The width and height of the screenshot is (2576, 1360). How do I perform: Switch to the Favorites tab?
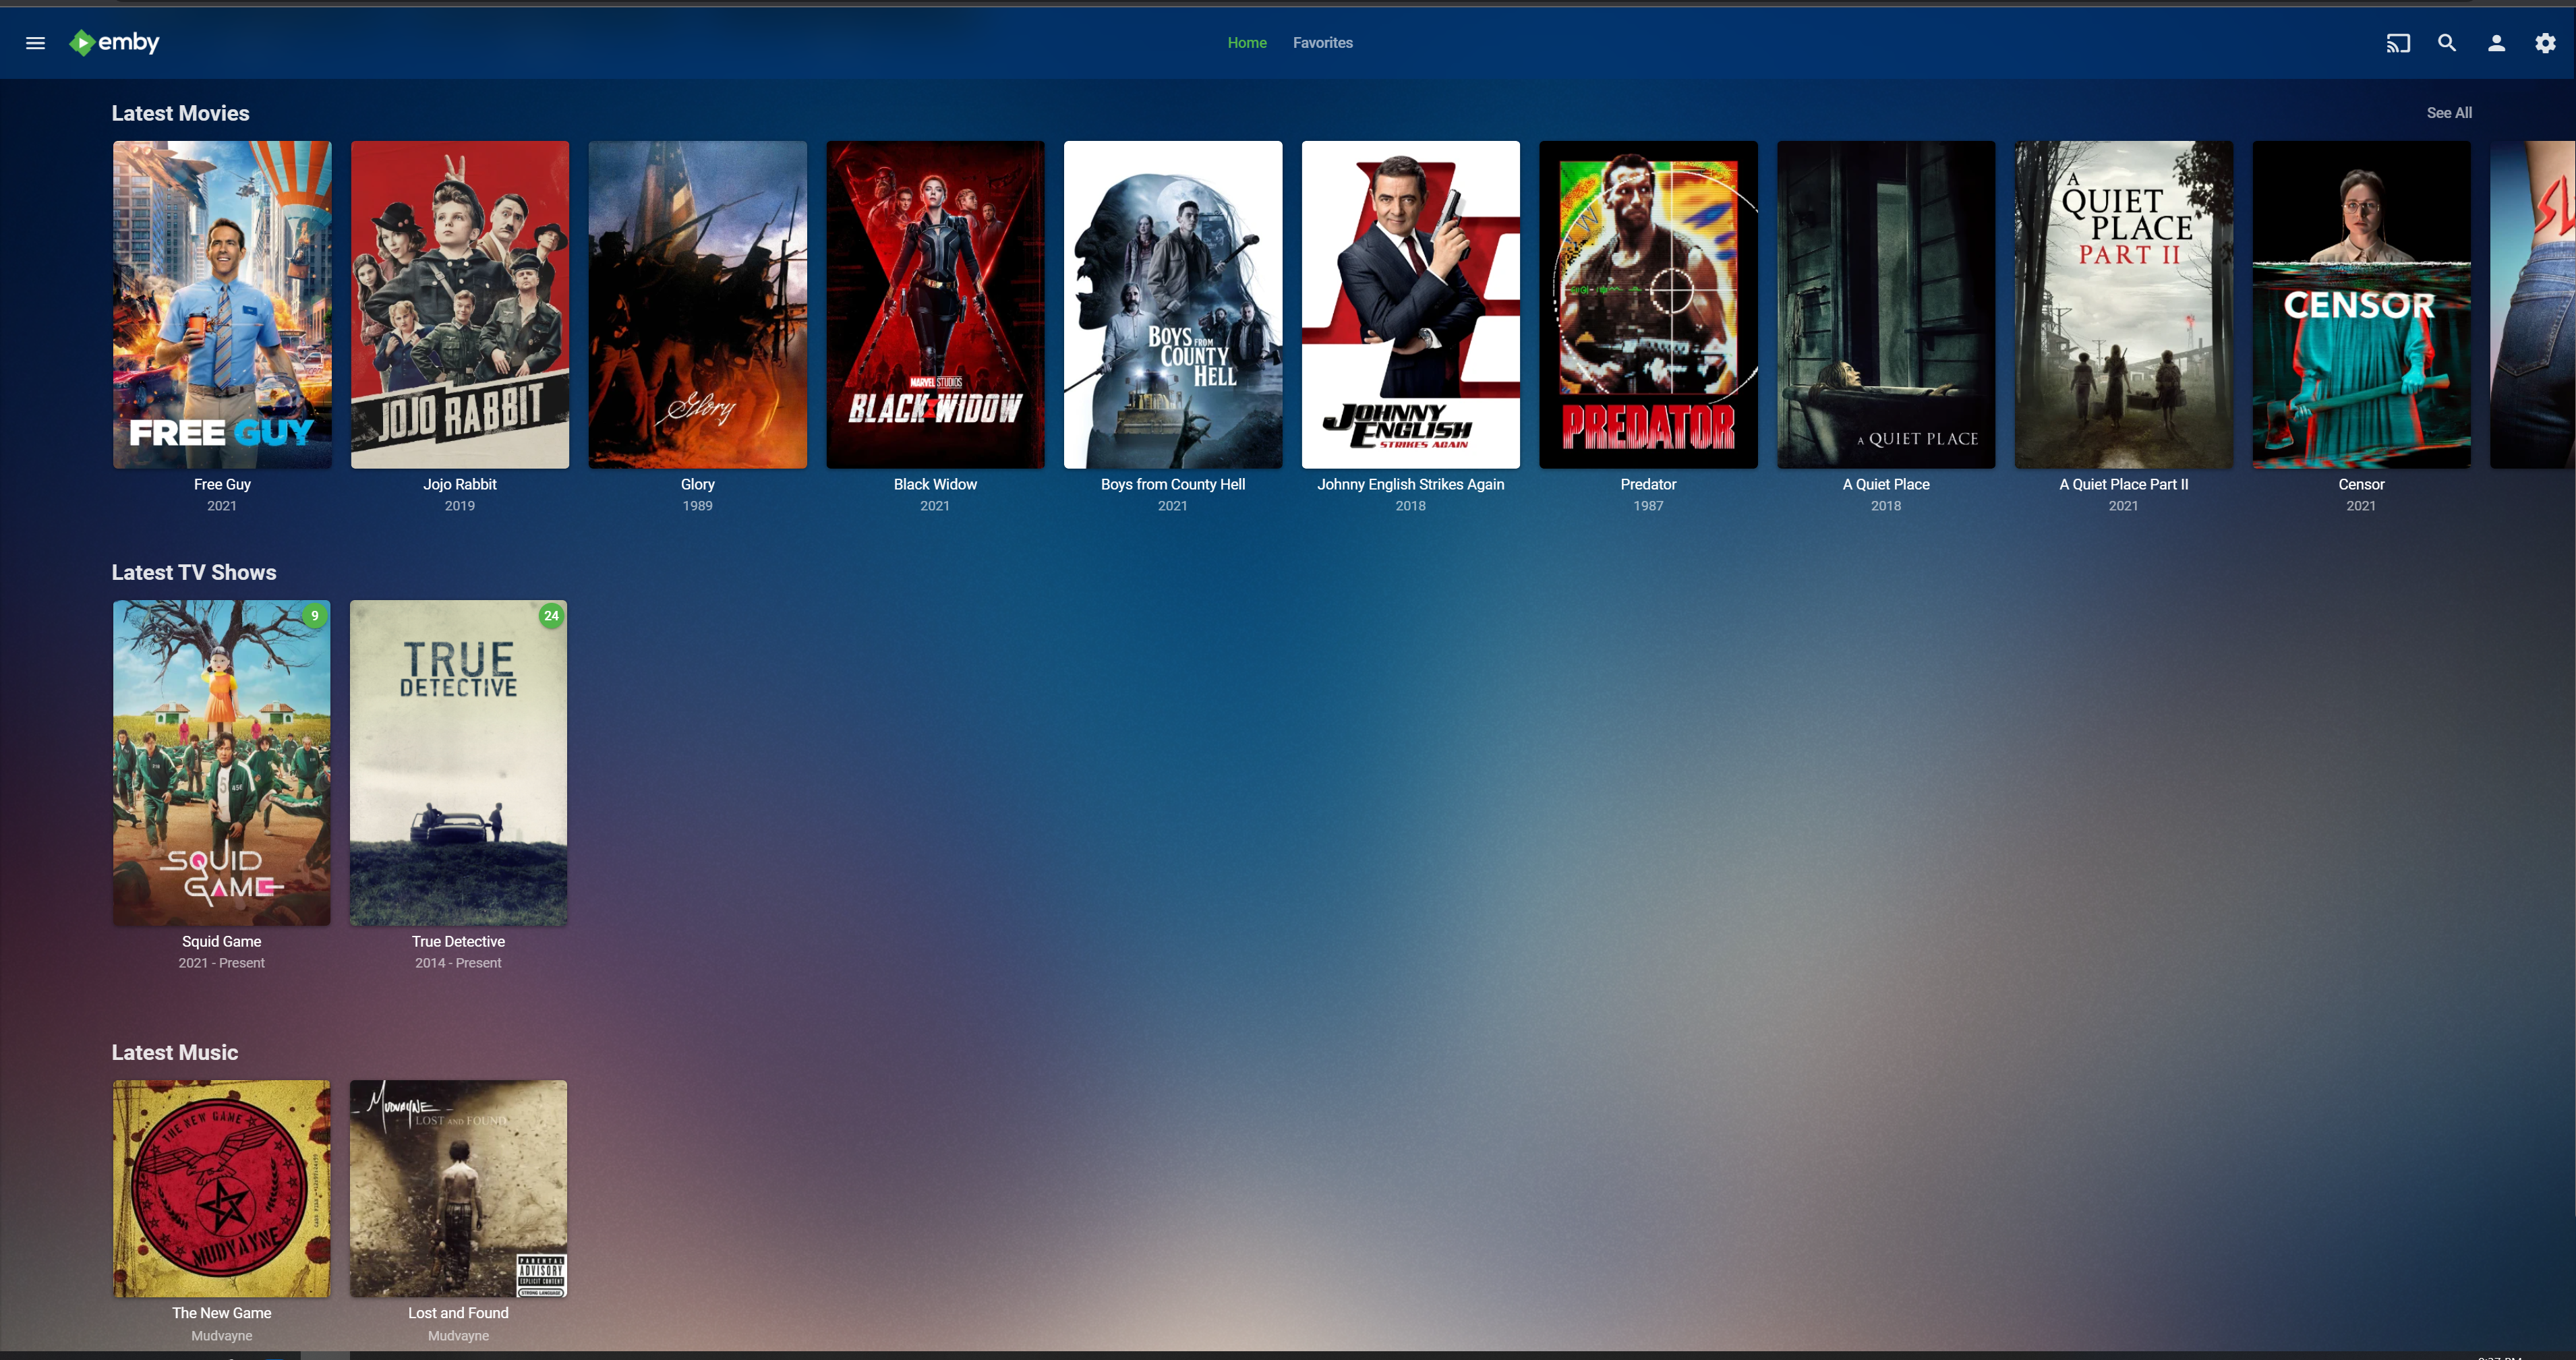coord(1322,43)
